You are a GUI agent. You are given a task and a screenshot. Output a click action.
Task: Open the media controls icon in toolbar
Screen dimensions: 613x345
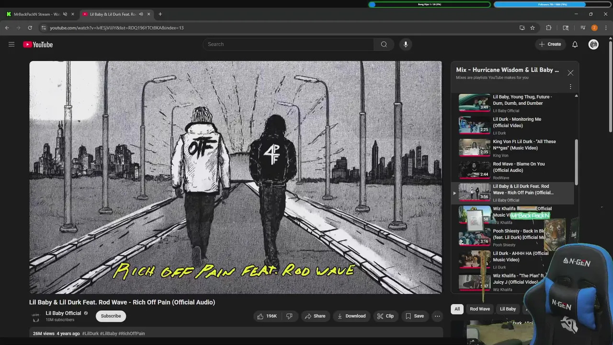click(x=582, y=28)
